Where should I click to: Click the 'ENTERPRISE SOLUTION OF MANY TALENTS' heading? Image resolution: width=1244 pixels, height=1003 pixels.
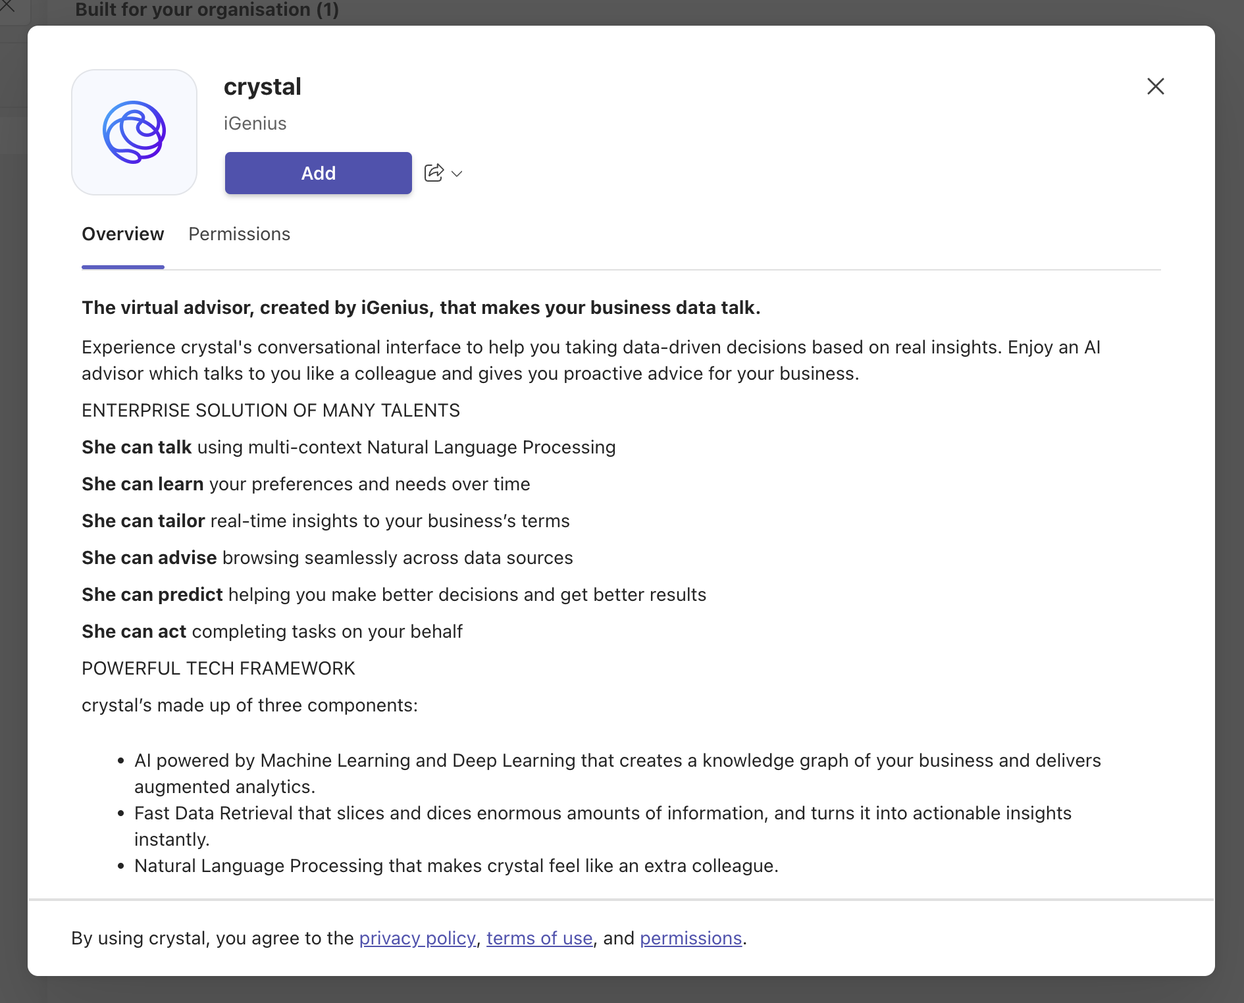tap(271, 411)
